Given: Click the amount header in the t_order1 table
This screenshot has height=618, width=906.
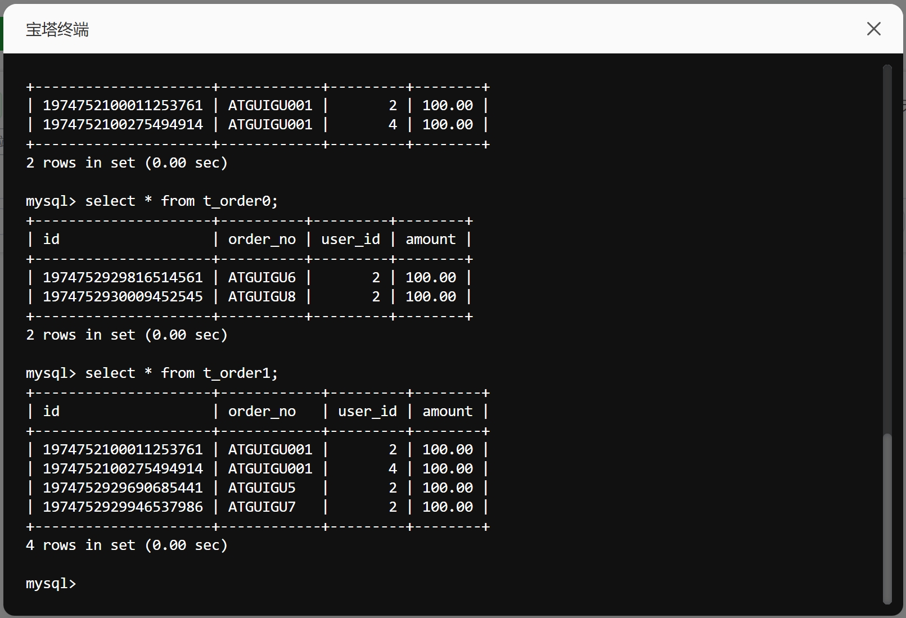Looking at the screenshot, I should 447,412.
